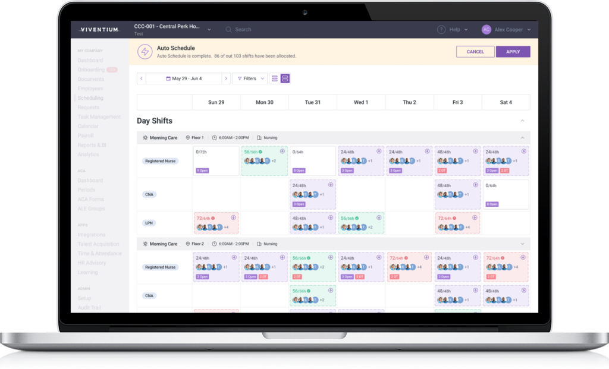Collapse the Day Shifts section chevron

pos(523,119)
